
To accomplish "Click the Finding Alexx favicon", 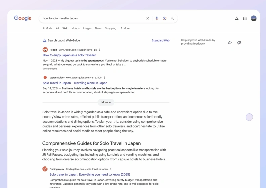I will coord(45,169).
